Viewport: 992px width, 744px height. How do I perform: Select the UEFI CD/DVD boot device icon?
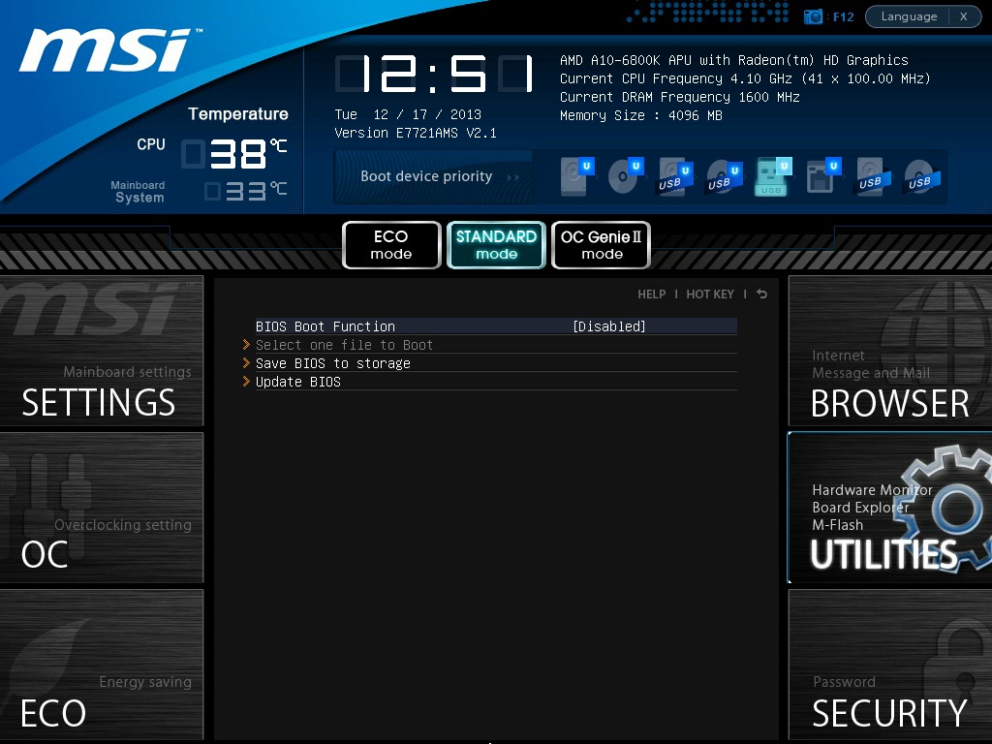(626, 176)
